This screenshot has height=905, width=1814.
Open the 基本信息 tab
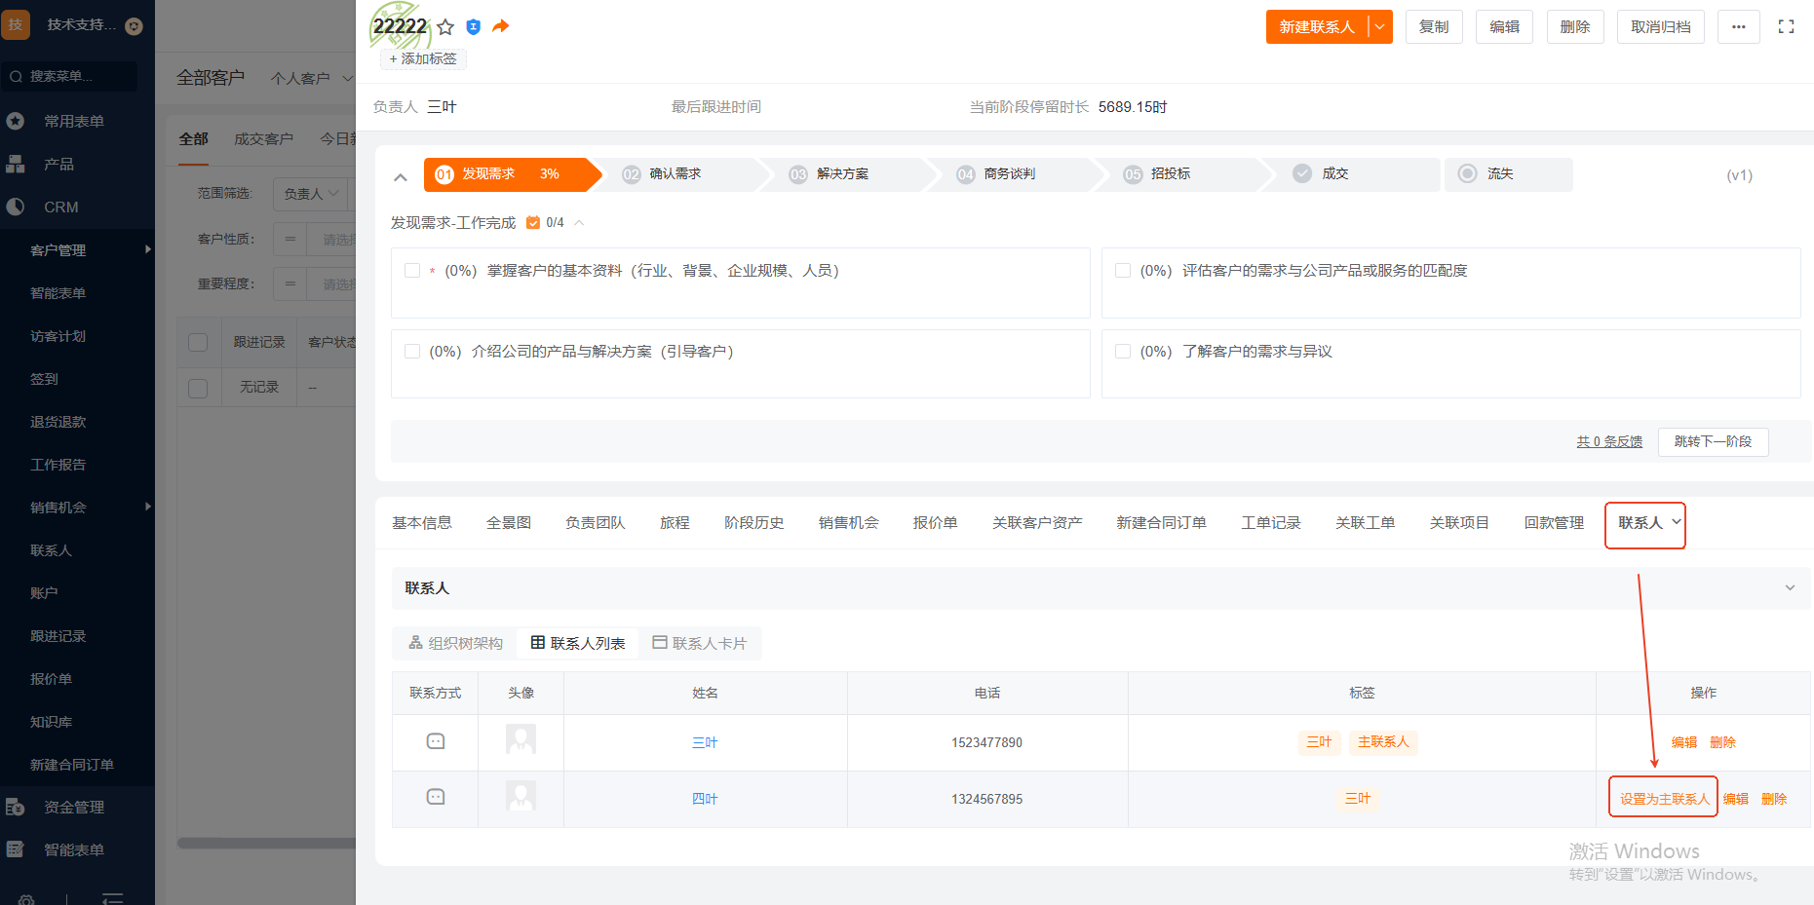(x=421, y=523)
